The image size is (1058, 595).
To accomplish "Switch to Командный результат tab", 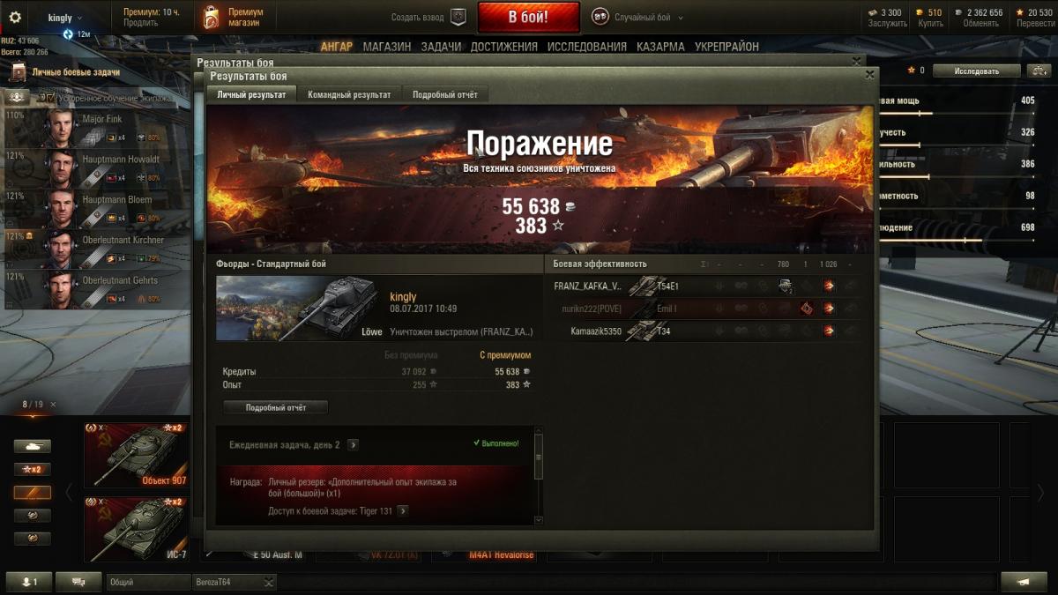I will click(x=349, y=94).
